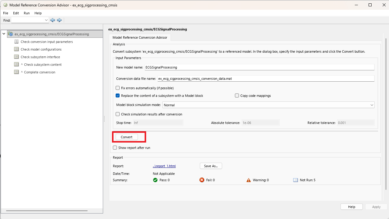The height and width of the screenshot is (219, 389).
Task: Click the Check subsystem content icon
Action: point(16,65)
